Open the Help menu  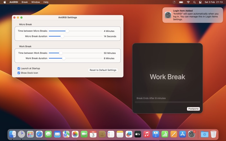pos(46,2)
